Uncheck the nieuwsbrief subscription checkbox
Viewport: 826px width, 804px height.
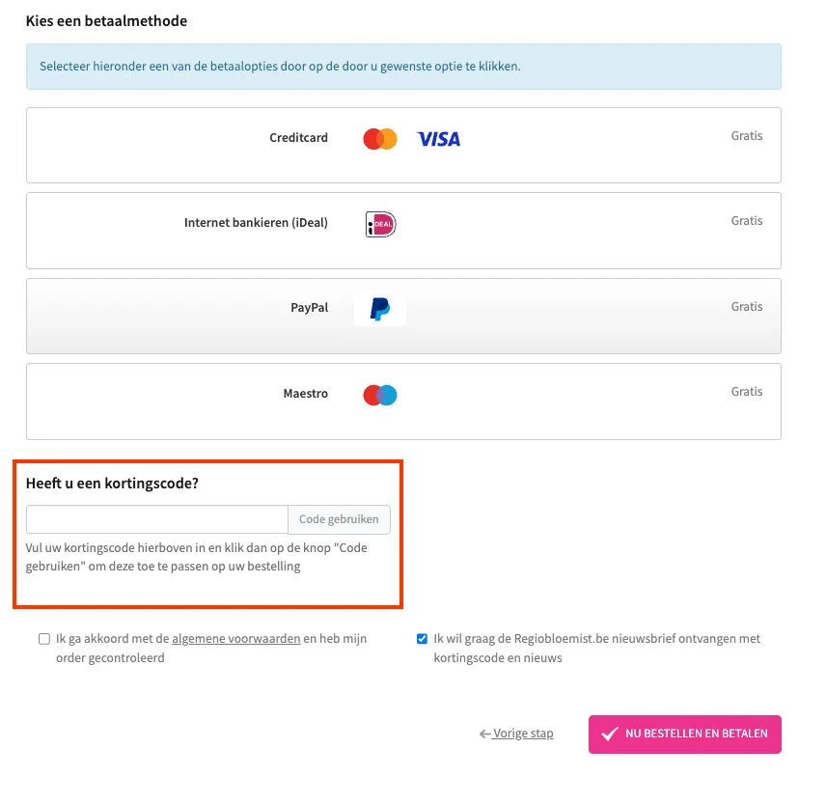pyautogui.click(x=422, y=638)
